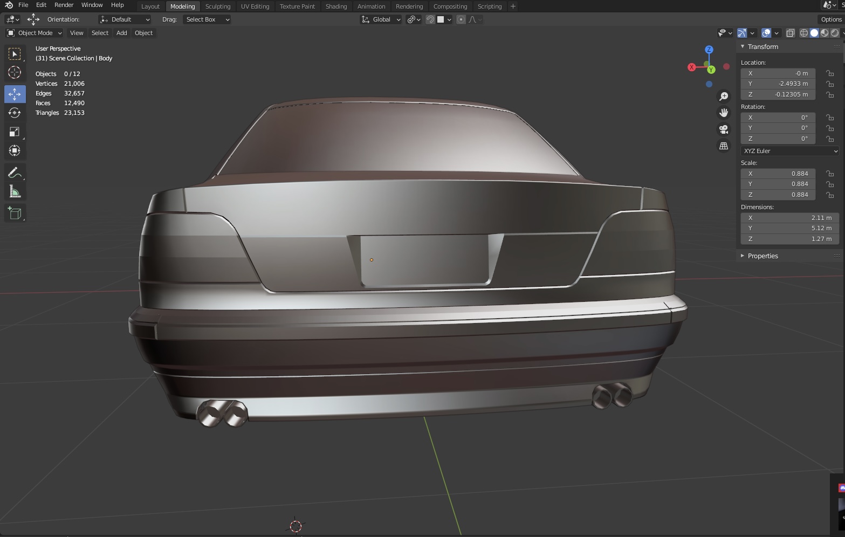Open the Object Mode dropdown
Viewport: 845px width, 537px height.
35,33
